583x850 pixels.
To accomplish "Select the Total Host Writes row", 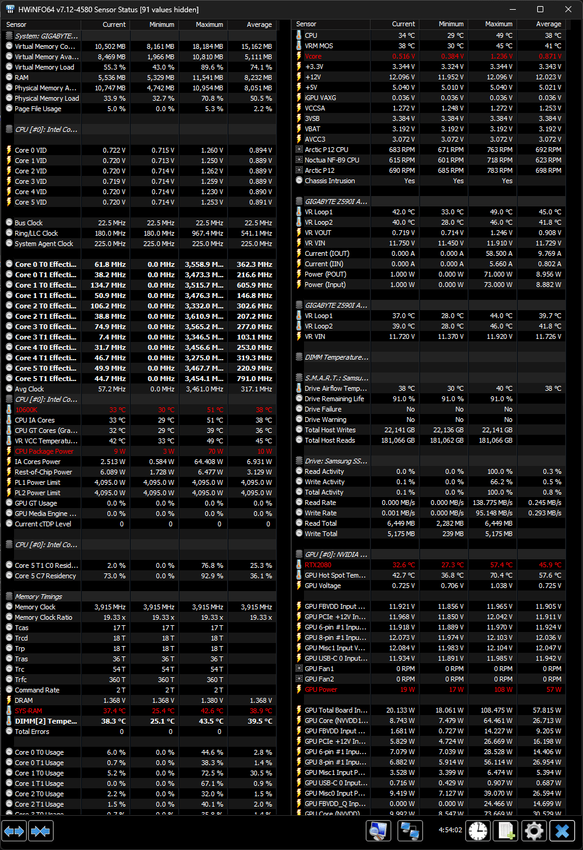I will pyautogui.click(x=429, y=430).
